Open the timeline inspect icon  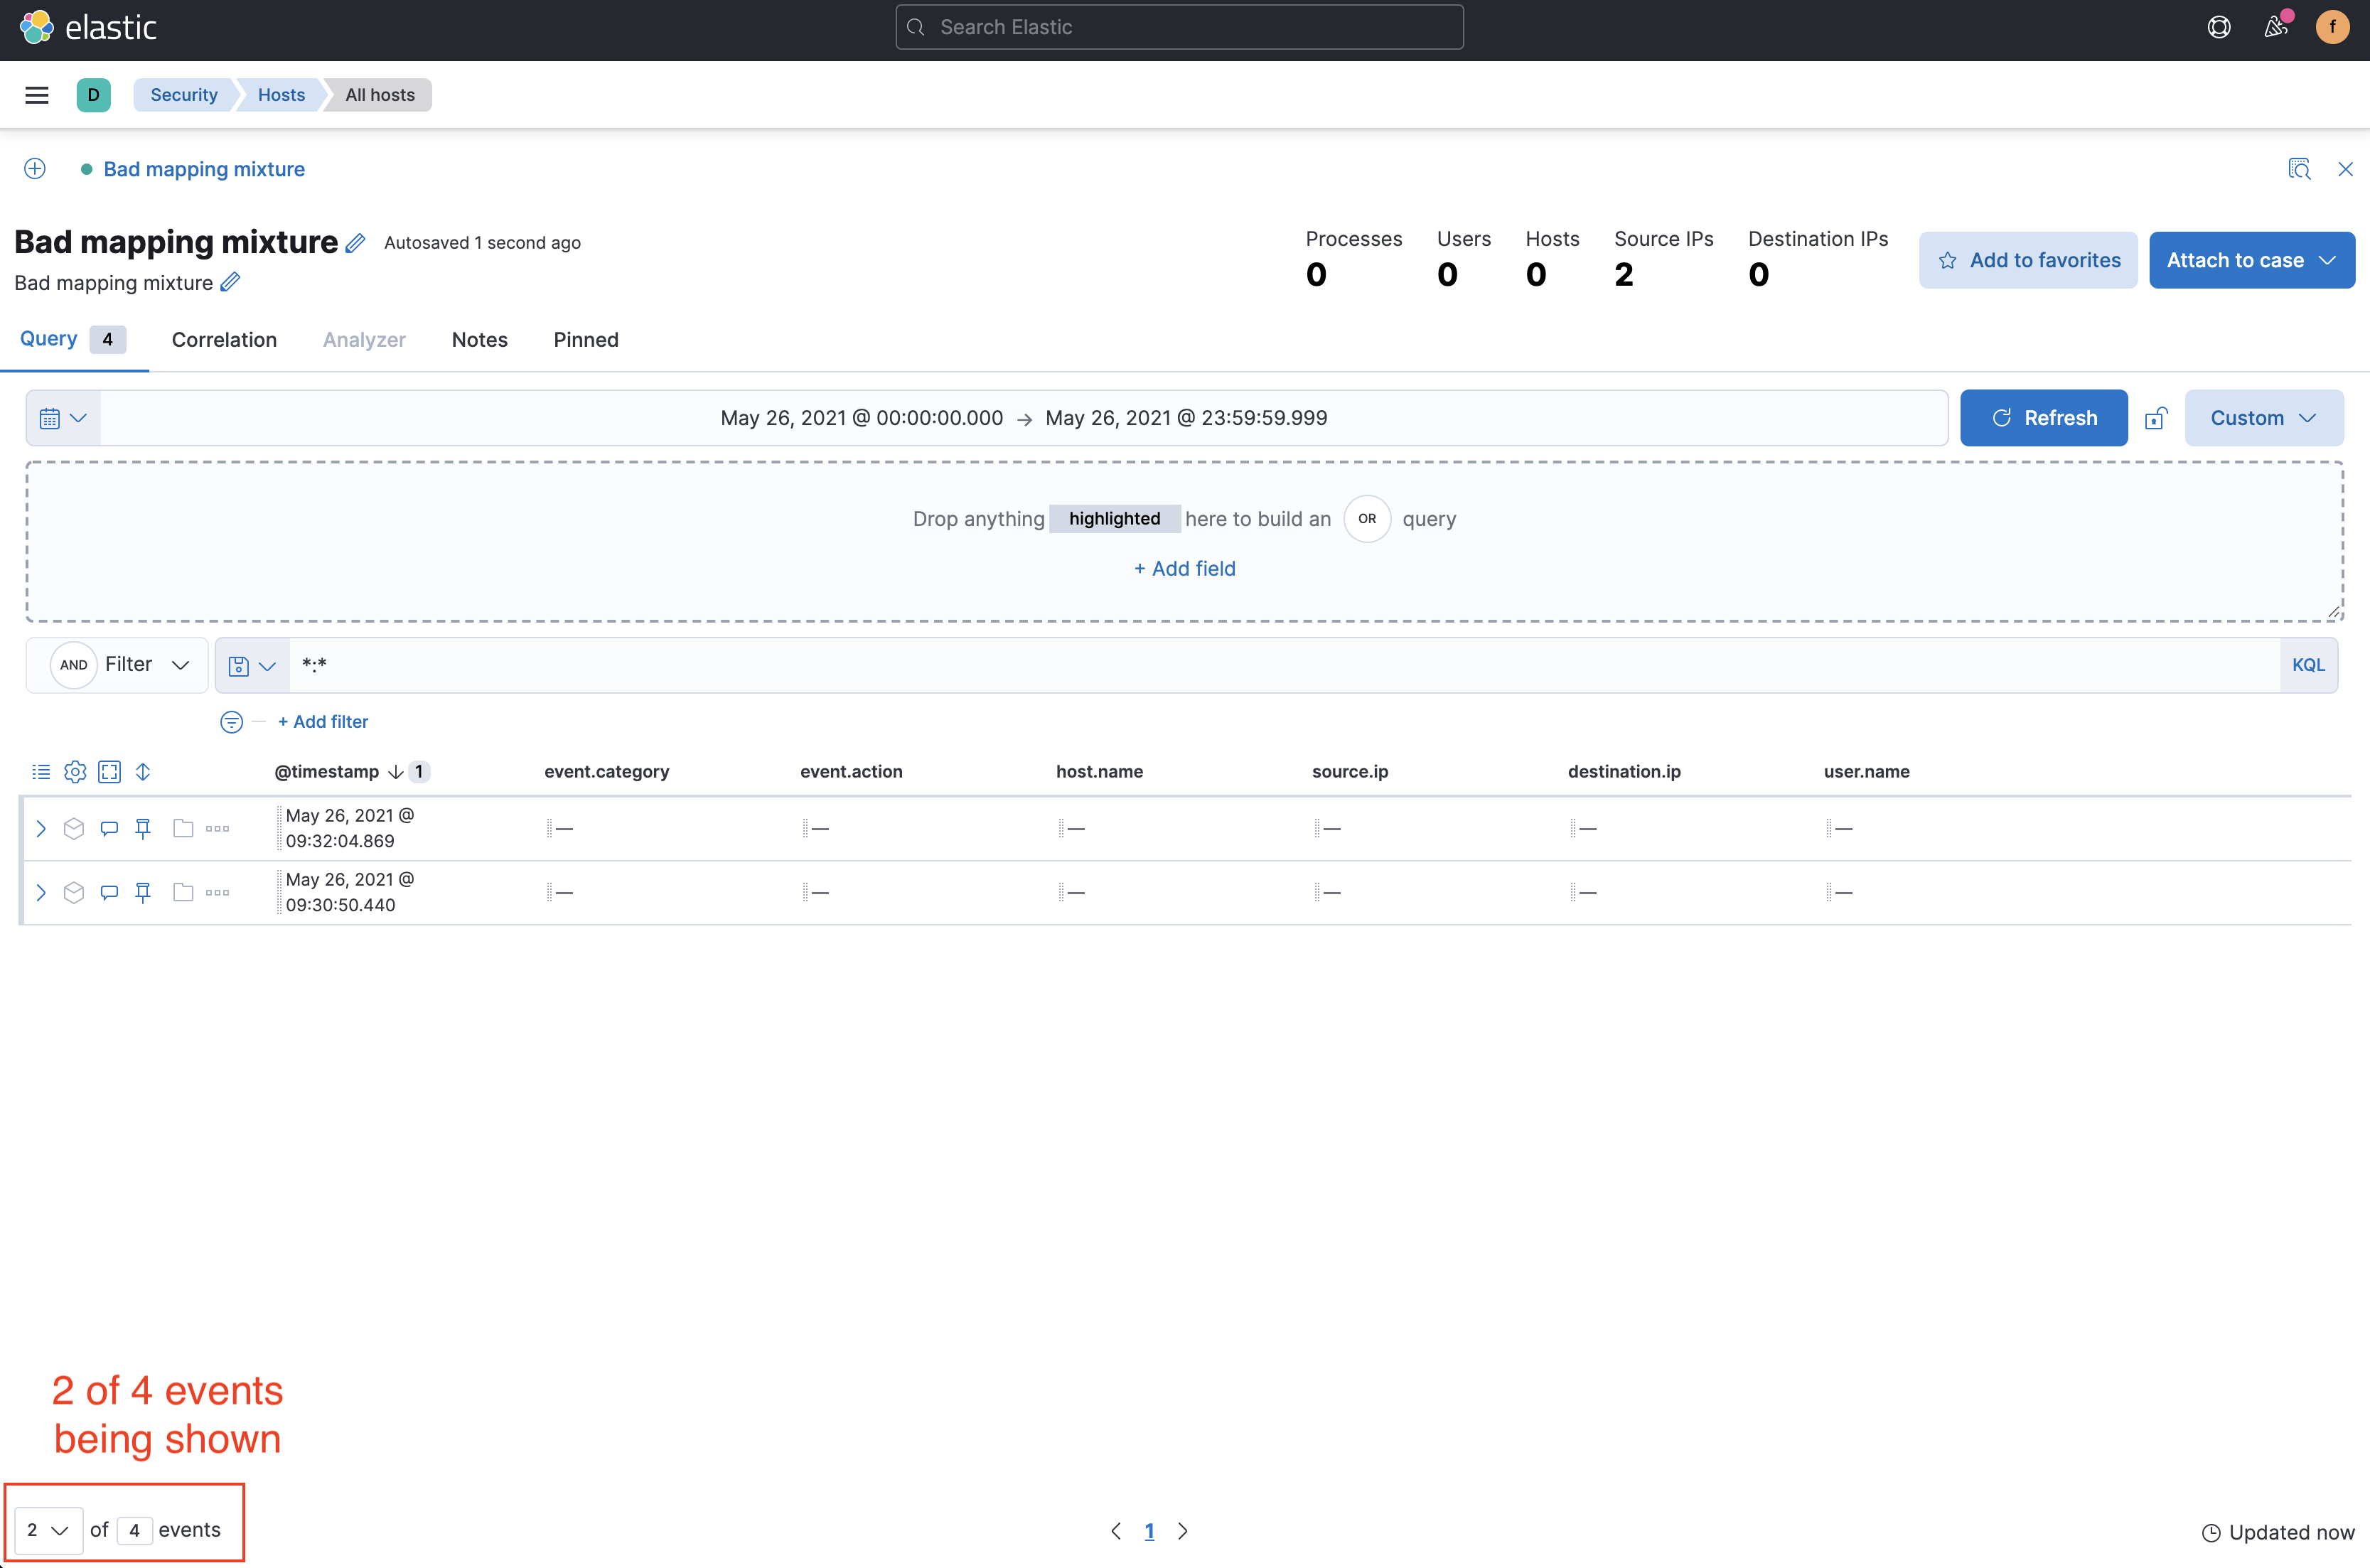[2299, 169]
